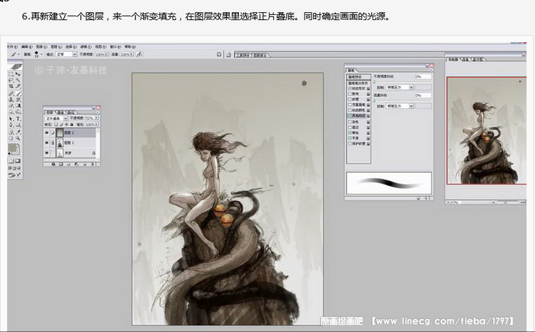The image size is (535, 332).
Task: Select the Type tool
Action: click(18, 118)
